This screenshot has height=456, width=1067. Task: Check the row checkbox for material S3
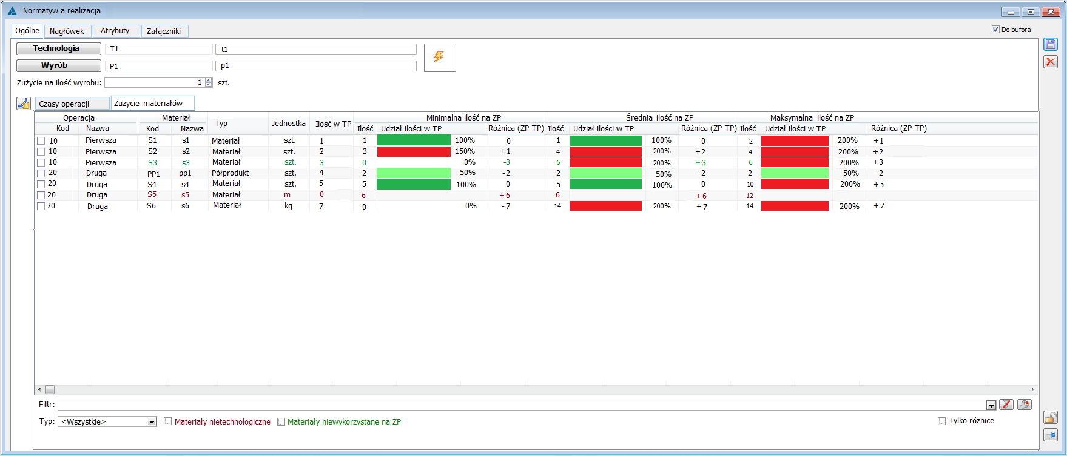41,163
